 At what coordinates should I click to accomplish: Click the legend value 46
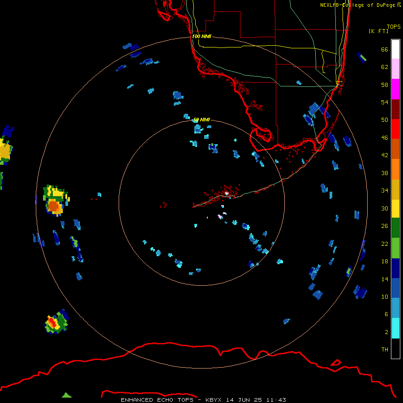tap(385, 138)
